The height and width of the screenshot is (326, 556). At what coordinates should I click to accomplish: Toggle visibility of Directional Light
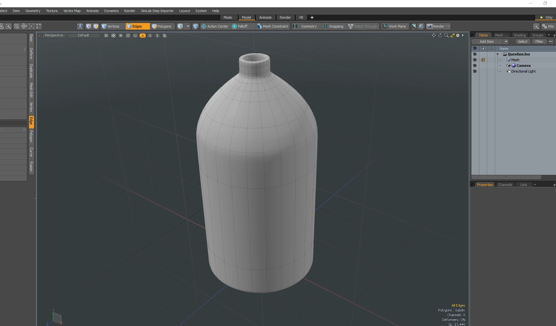tap(475, 71)
